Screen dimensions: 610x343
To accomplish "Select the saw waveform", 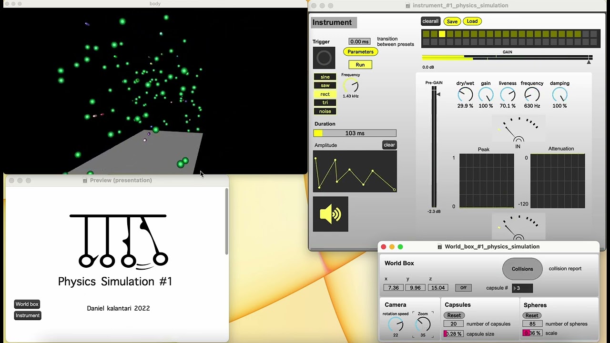I will (325, 85).
